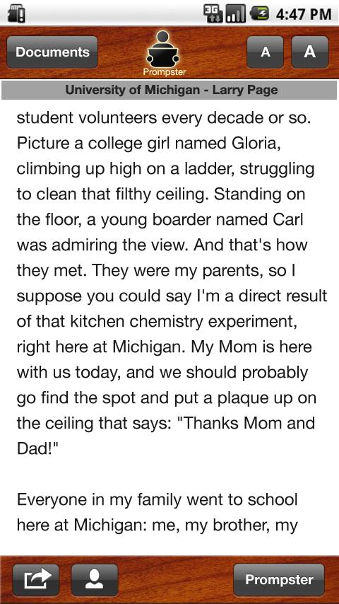The width and height of the screenshot is (339, 604).
Task: Open the person profile icon
Action: coord(94,580)
